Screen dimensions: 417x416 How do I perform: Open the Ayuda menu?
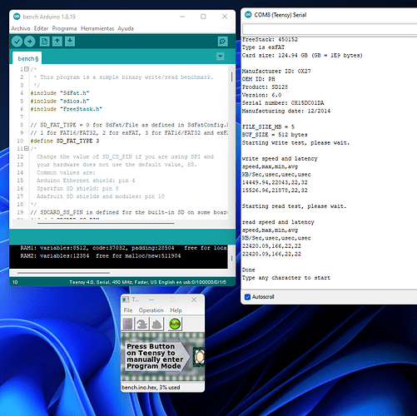pyautogui.click(x=126, y=28)
